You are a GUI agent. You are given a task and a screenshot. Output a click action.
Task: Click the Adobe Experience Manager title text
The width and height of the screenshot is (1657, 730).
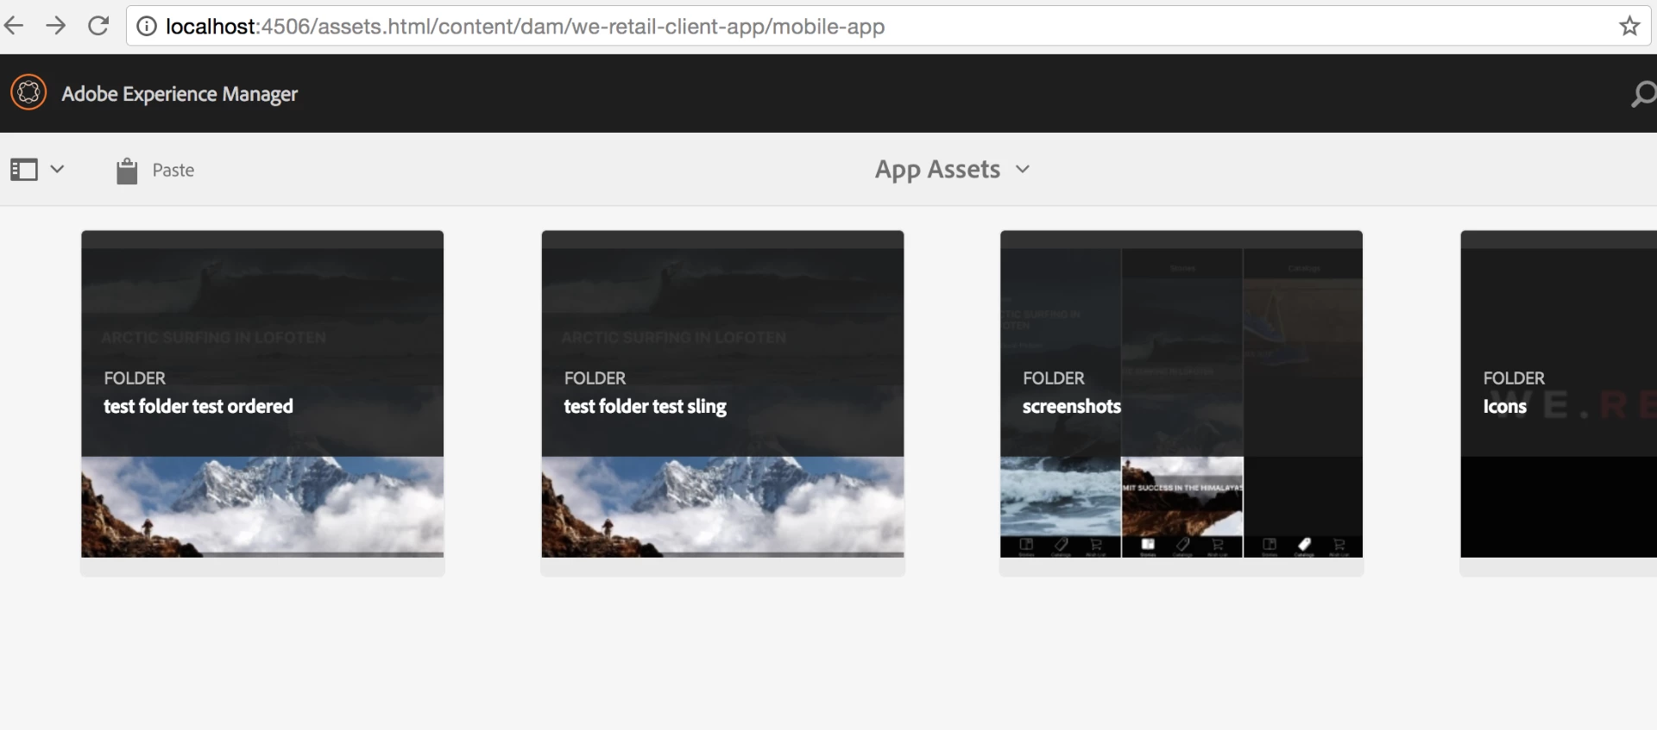(180, 94)
